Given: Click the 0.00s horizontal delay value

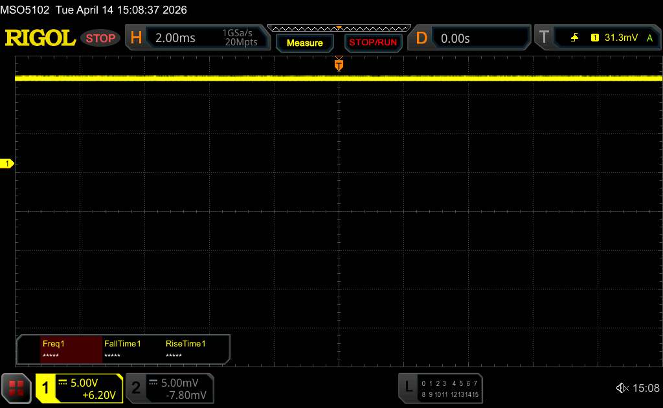Looking at the screenshot, I should pos(455,38).
